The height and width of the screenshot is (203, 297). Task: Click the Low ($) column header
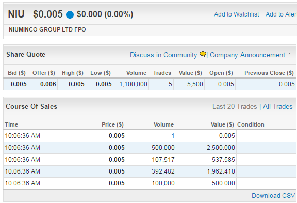[101, 73]
